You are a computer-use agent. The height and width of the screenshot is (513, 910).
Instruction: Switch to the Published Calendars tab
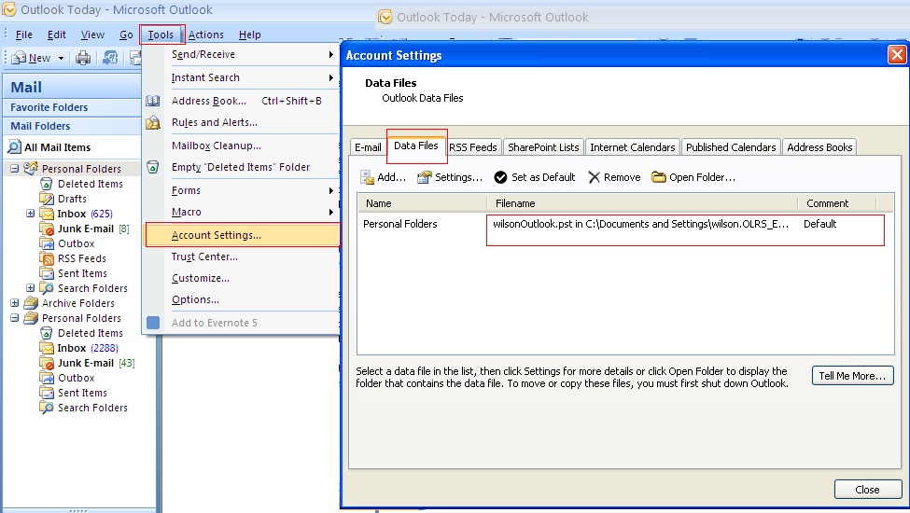(x=731, y=147)
